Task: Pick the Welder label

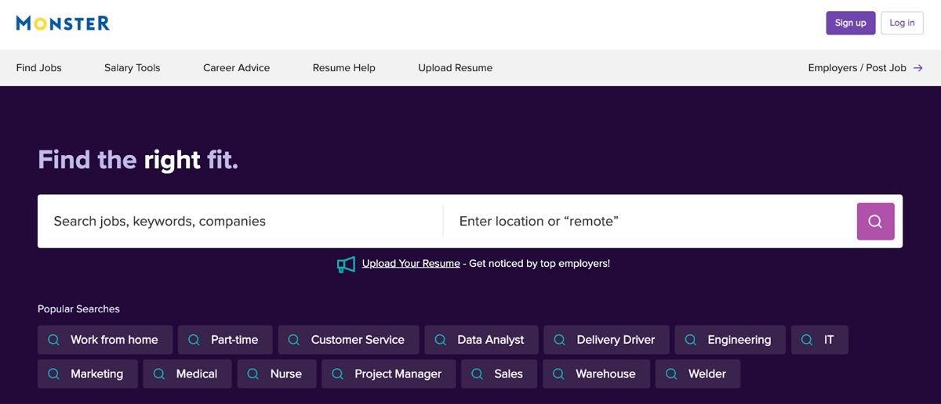Action: [707, 374]
